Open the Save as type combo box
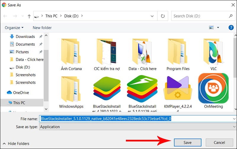 (138, 126)
